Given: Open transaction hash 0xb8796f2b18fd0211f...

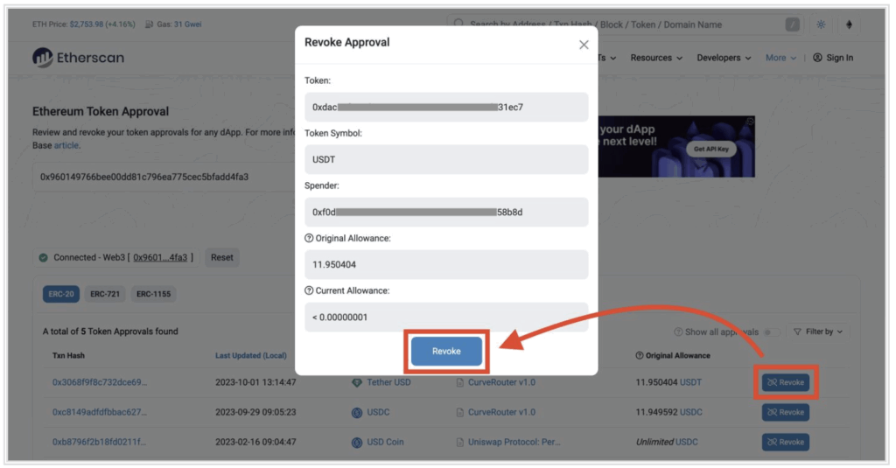Looking at the screenshot, I should coord(99,442).
